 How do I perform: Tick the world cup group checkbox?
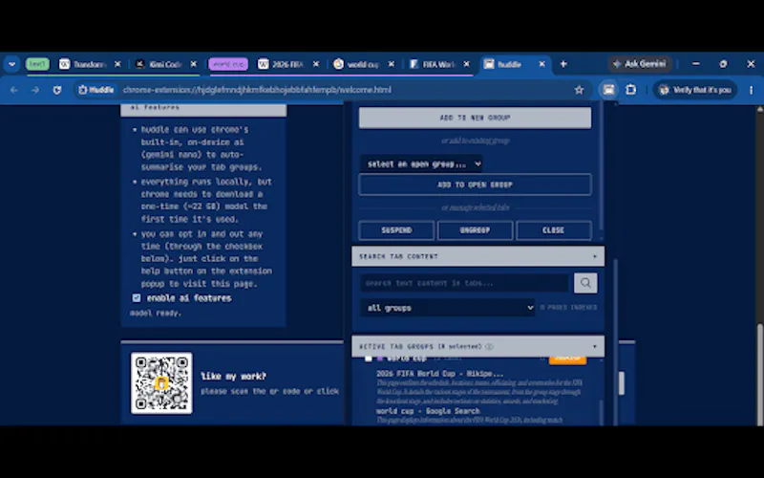coord(369,358)
